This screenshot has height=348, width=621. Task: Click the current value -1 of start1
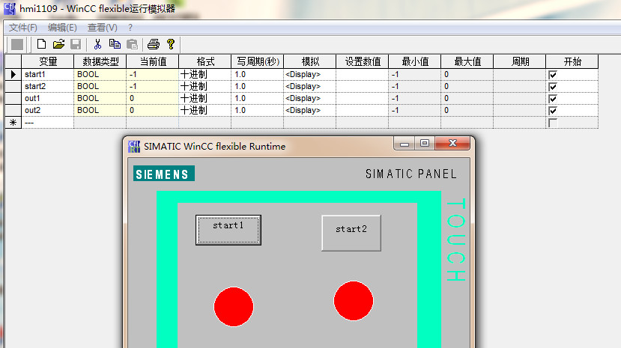[153, 74]
